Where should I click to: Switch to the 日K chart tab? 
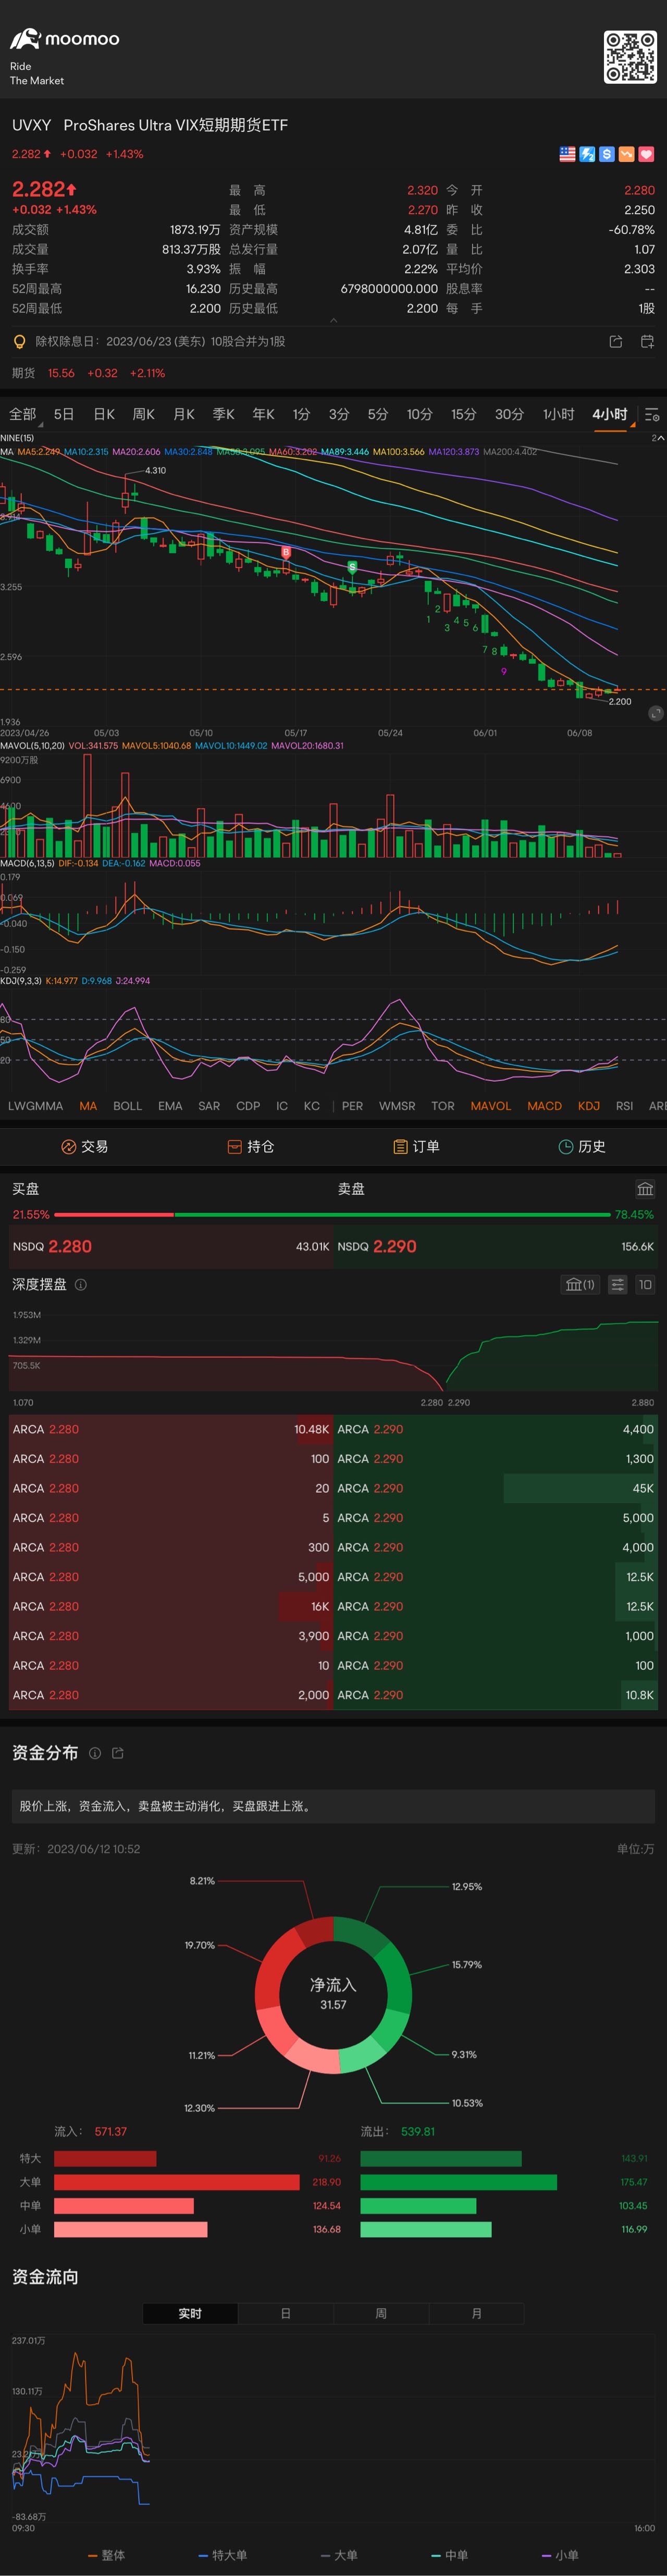coord(104,414)
